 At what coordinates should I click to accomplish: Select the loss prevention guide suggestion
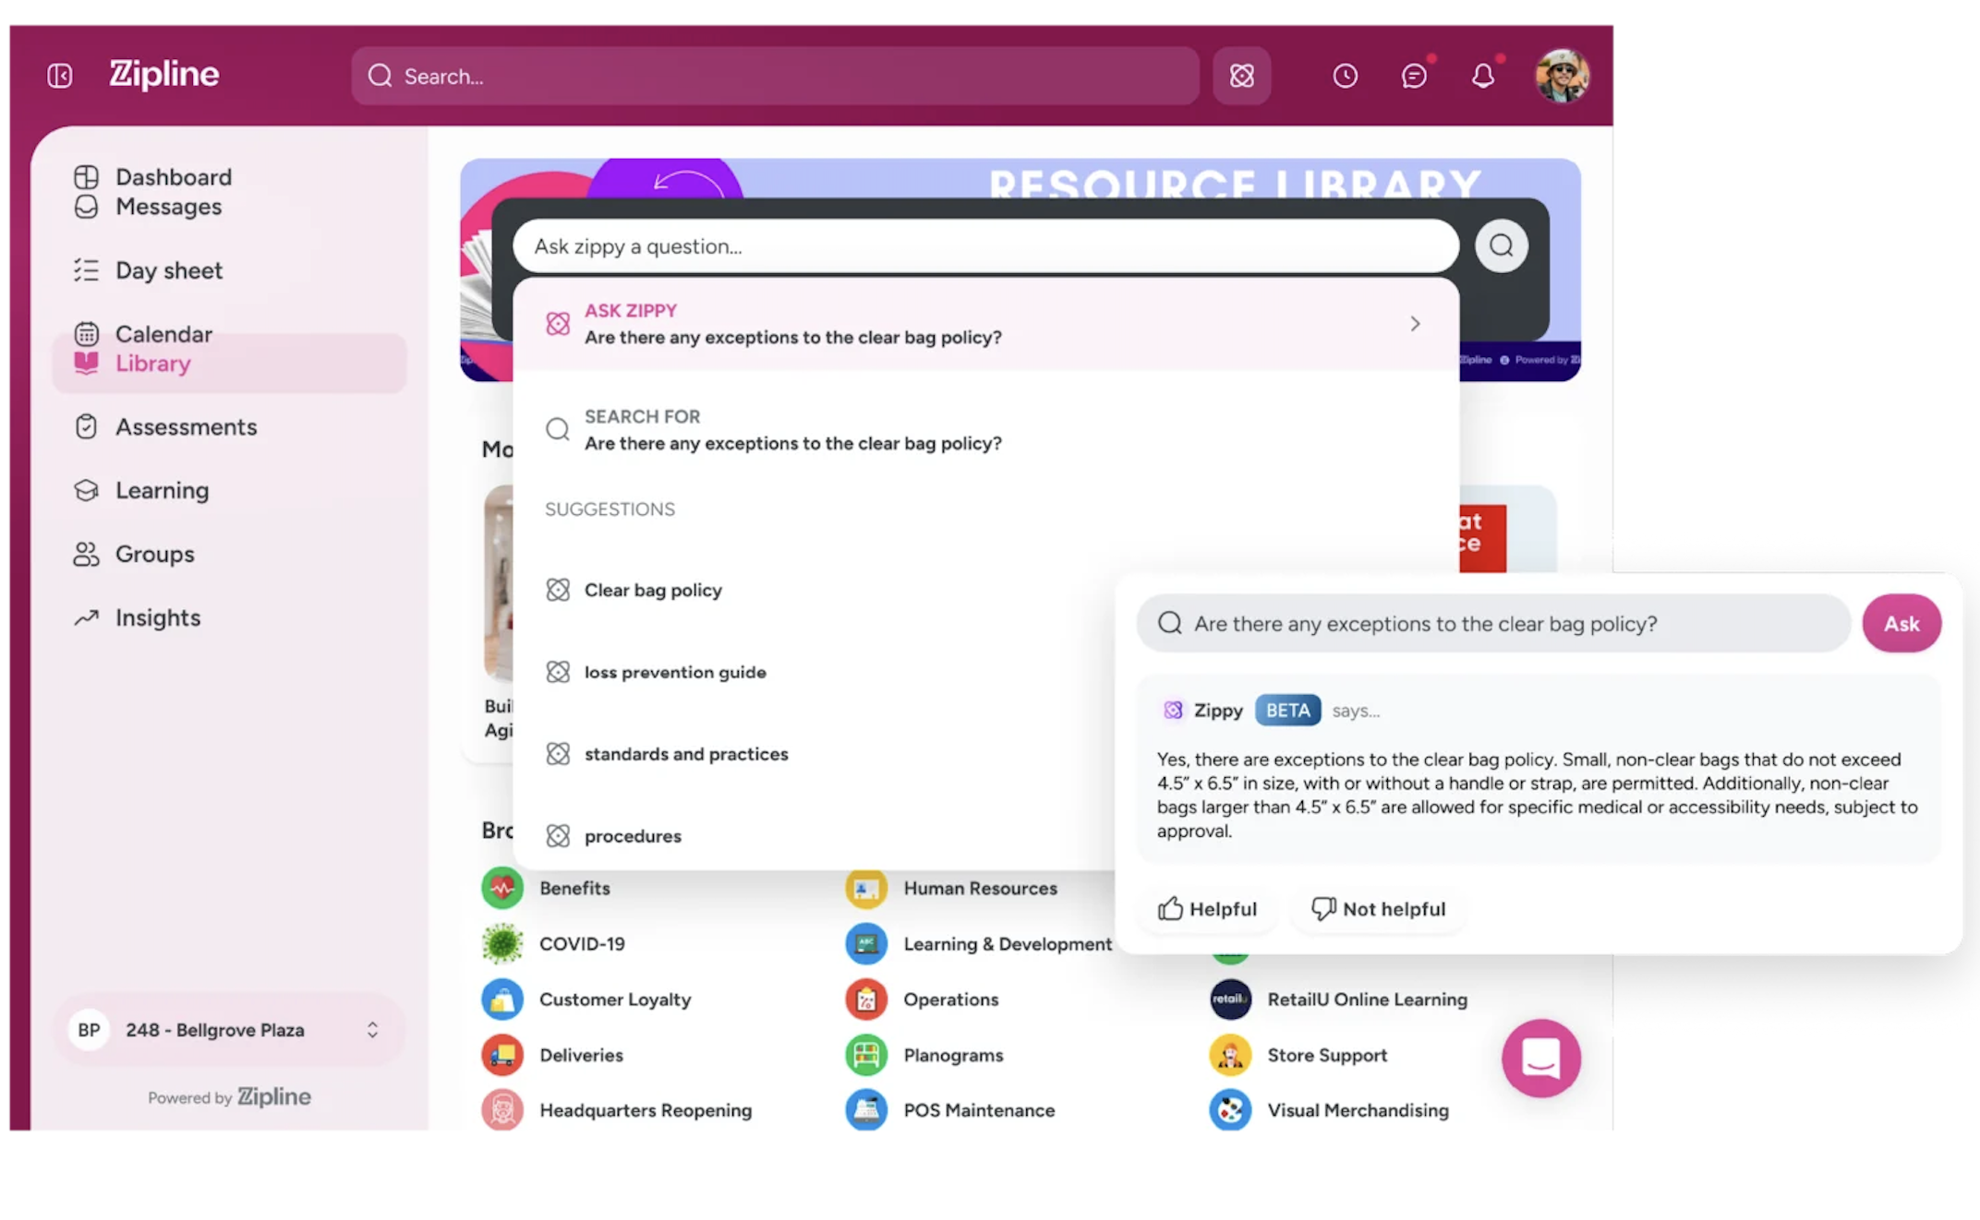point(674,672)
